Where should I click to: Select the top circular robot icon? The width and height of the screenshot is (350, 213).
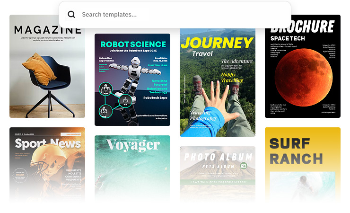pos(105,89)
